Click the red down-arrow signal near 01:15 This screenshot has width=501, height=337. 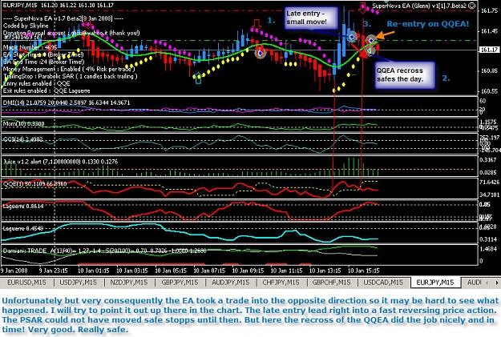[x=88, y=25]
